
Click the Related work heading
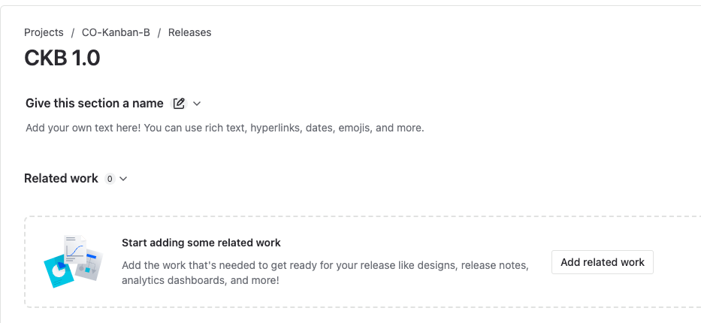[61, 179]
